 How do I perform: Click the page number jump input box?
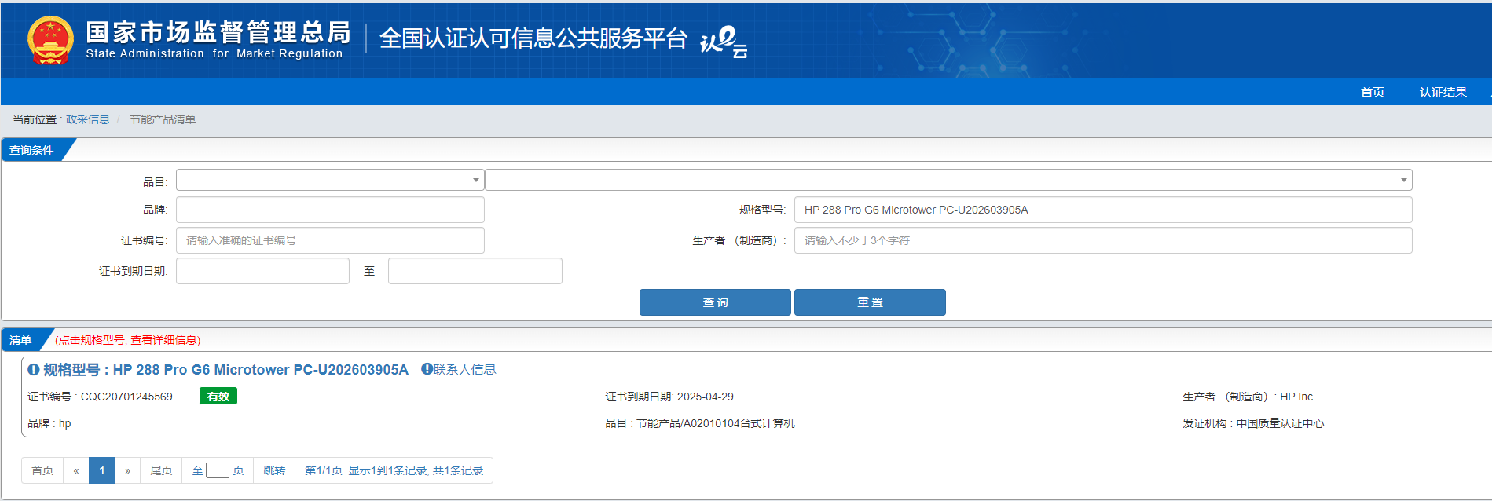218,470
